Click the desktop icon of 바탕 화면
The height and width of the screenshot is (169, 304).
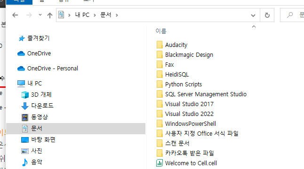click(25, 140)
